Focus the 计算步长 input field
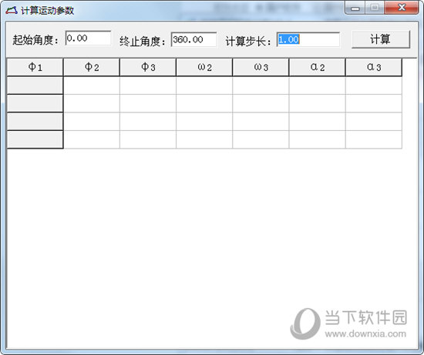The width and height of the screenshot is (424, 355). [x=308, y=39]
